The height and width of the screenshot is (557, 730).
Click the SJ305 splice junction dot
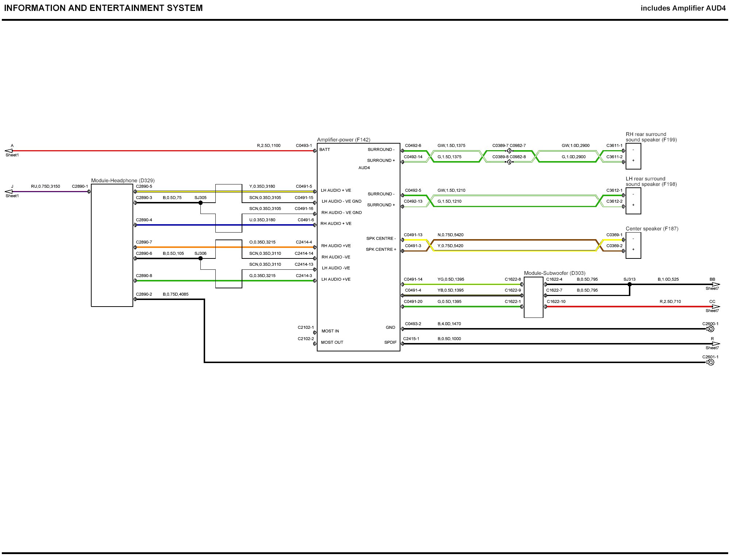point(200,203)
